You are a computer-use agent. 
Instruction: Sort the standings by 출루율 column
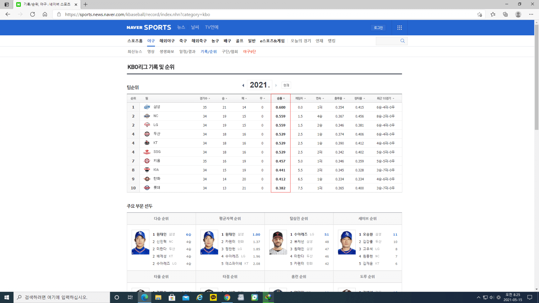point(340,98)
